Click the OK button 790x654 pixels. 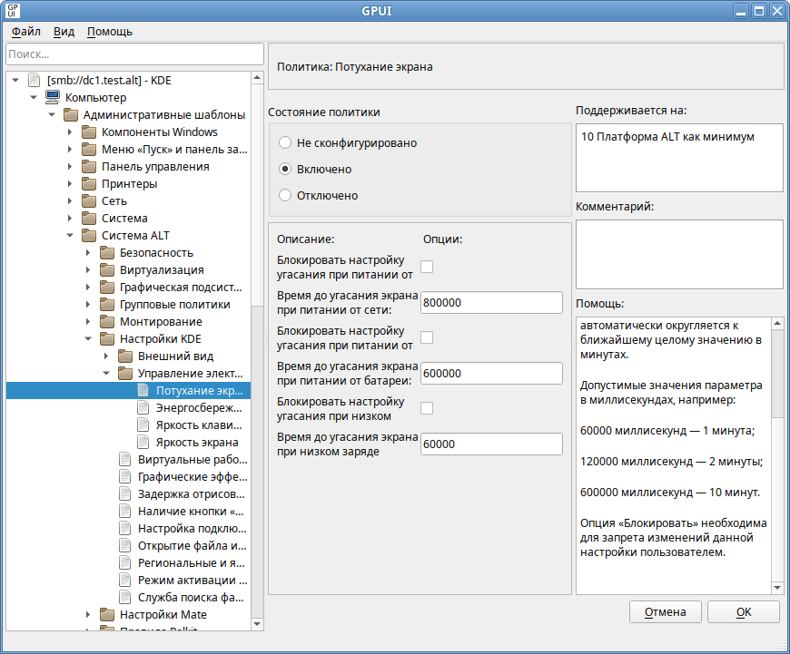pos(744,611)
